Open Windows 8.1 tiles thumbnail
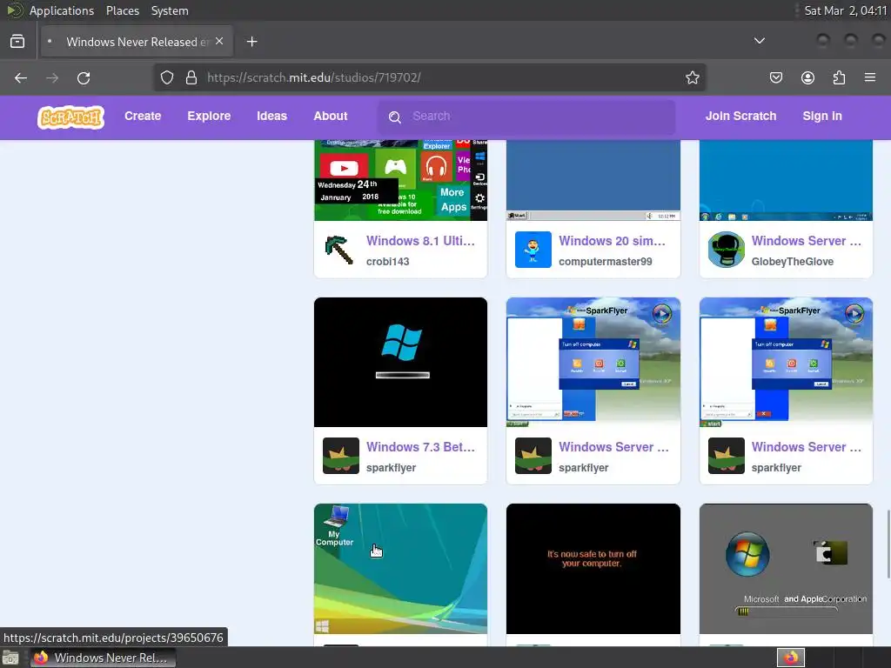Screen dimensions: 891x668 [400, 180]
